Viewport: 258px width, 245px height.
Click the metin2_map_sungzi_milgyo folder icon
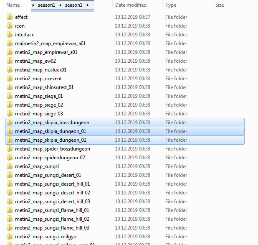[x=10, y=237]
